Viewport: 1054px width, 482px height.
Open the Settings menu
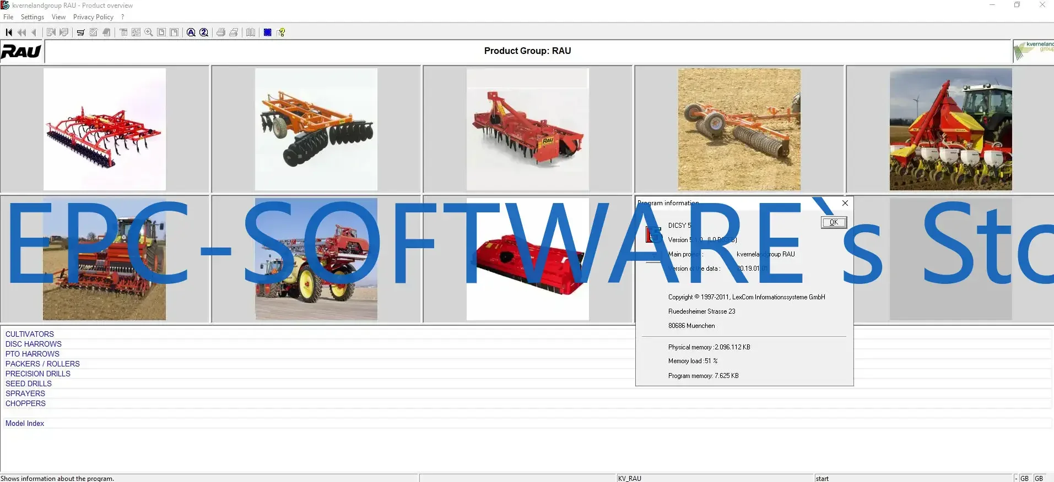33,17
